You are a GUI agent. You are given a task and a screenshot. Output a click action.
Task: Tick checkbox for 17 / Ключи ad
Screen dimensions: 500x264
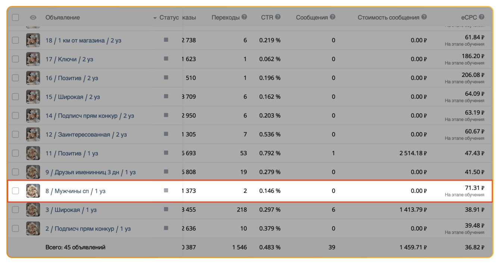click(x=15, y=59)
